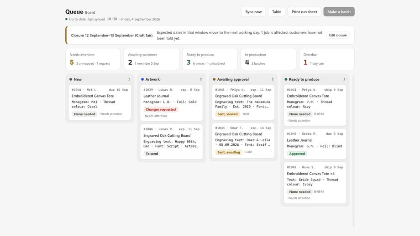
Task: Select Ready to produce column header
Action: coord(315,79)
